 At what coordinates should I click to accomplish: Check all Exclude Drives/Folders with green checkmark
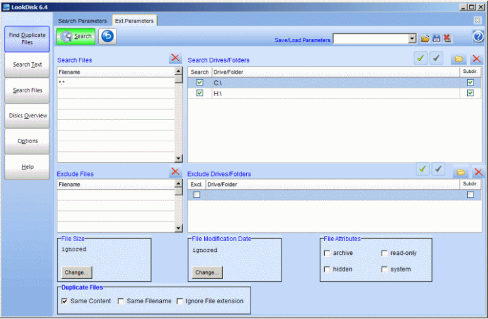click(x=423, y=169)
